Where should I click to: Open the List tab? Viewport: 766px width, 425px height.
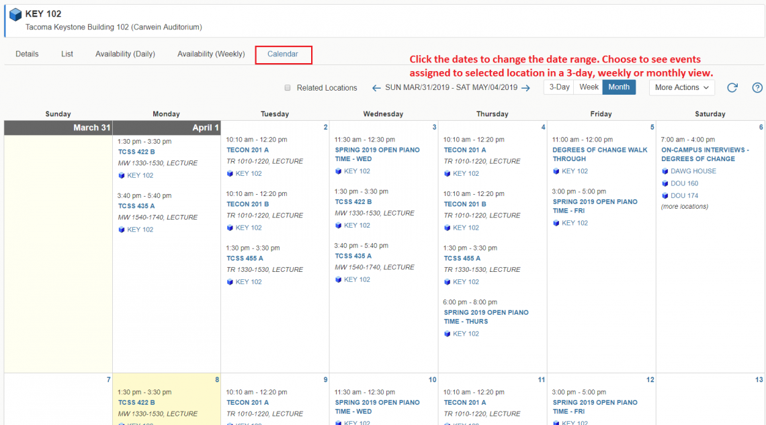(67, 54)
